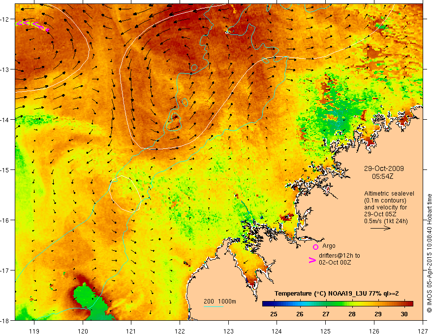Click the 'drifters@12h to' label
433x335 pixels.
pyautogui.click(x=340, y=255)
